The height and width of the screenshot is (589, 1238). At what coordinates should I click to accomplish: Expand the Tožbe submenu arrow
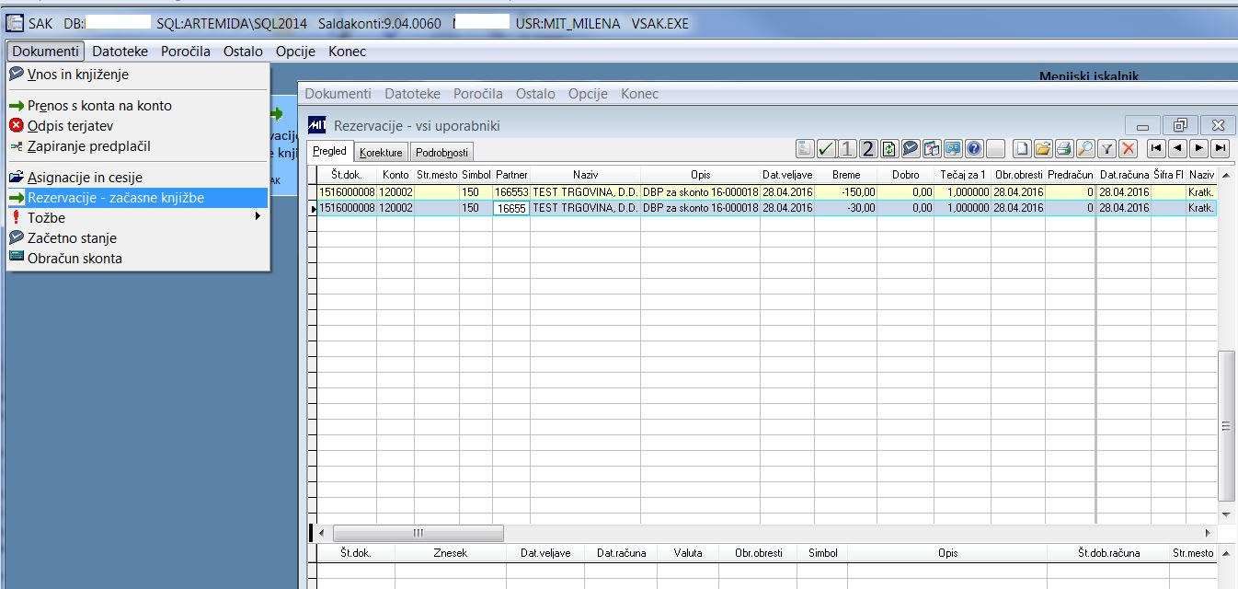pyautogui.click(x=258, y=216)
